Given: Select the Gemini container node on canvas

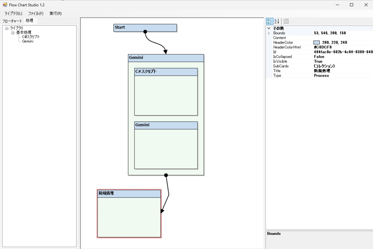Looking at the screenshot, I should click(166, 57).
